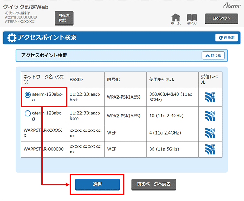This screenshot has height=201, width=244.
Task: Click 2.4GHz signal icon for aterm-123abc-g
Action: pyautogui.click(x=210, y=115)
